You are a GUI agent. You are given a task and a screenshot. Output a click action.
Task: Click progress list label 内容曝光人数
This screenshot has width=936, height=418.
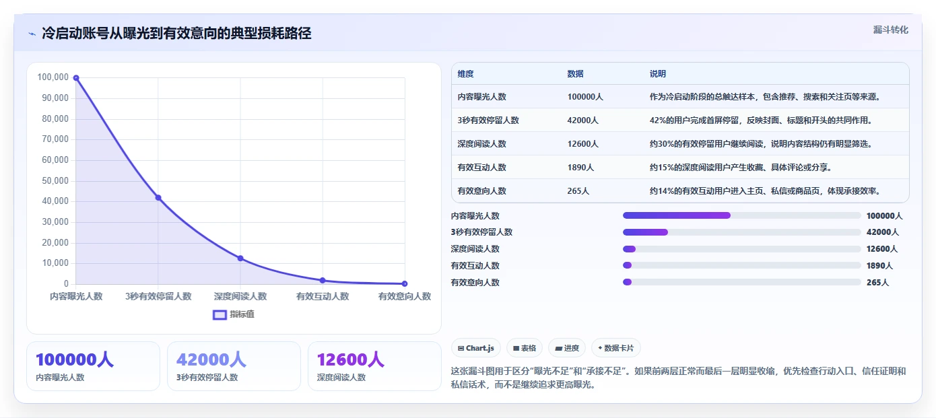point(475,216)
